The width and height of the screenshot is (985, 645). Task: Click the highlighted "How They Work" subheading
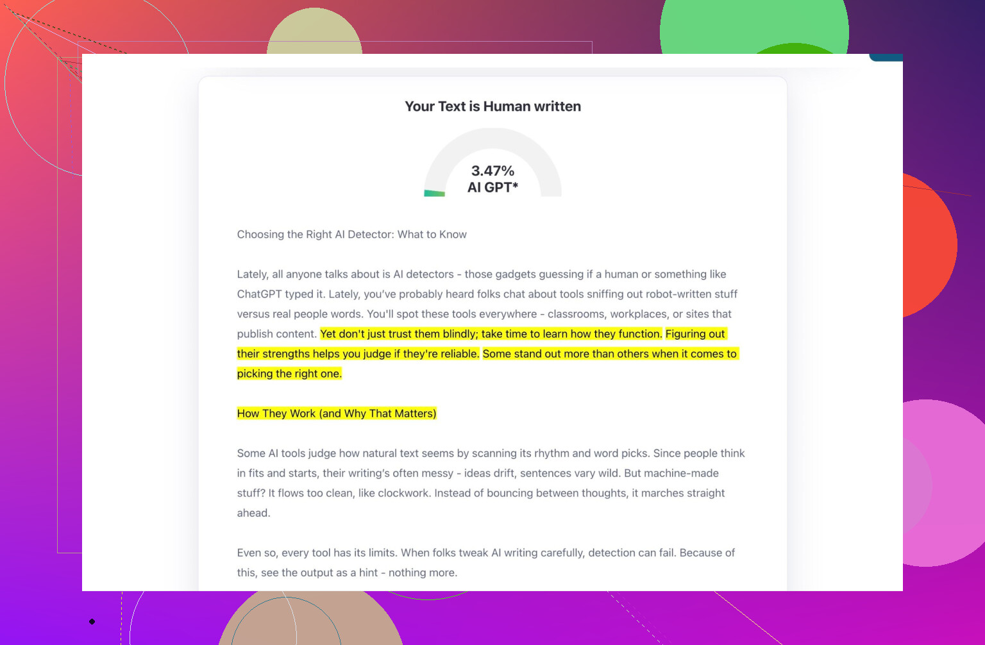click(337, 414)
